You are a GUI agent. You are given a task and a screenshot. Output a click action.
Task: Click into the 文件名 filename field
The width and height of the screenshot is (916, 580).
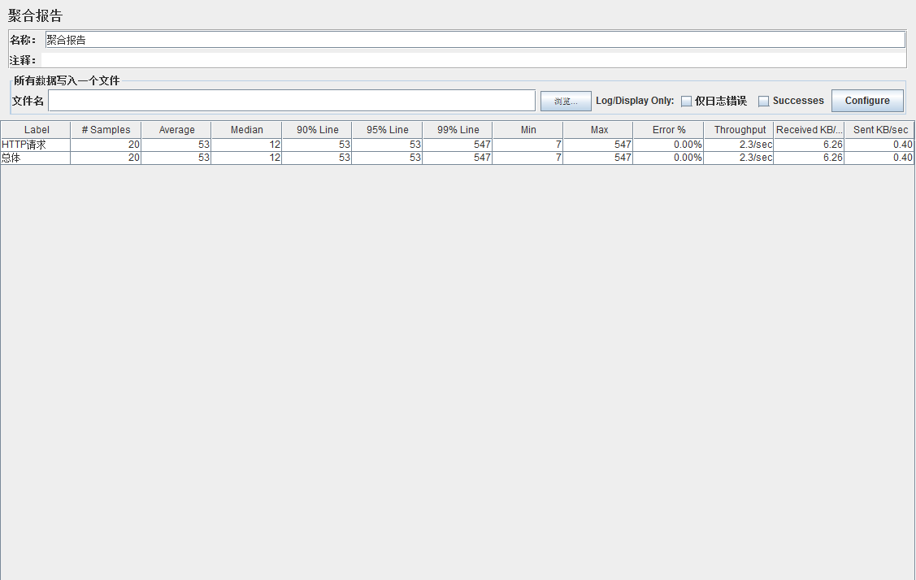292,101
